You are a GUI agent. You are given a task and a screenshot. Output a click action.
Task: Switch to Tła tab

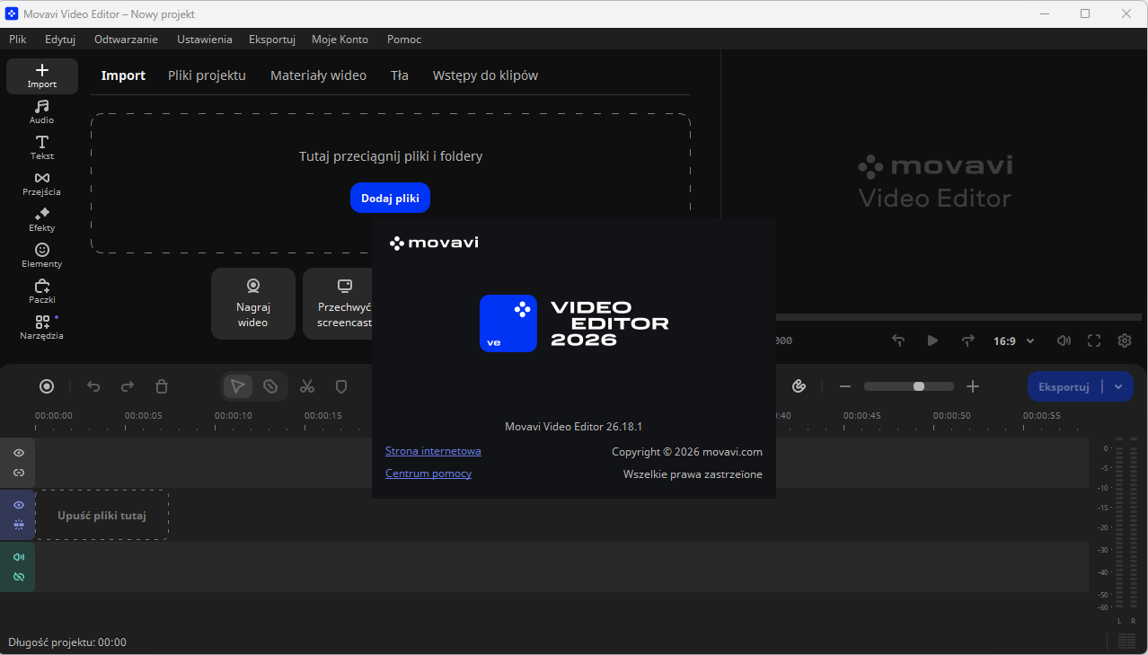pos(400,75)
